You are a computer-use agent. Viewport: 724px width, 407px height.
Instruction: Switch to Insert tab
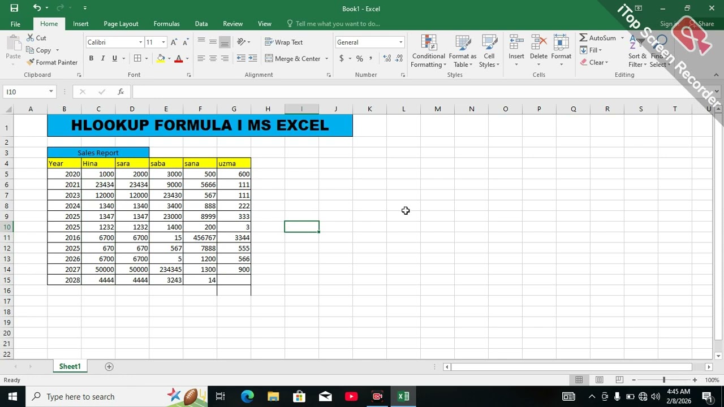pyautogui.click(x=81, y=24)
